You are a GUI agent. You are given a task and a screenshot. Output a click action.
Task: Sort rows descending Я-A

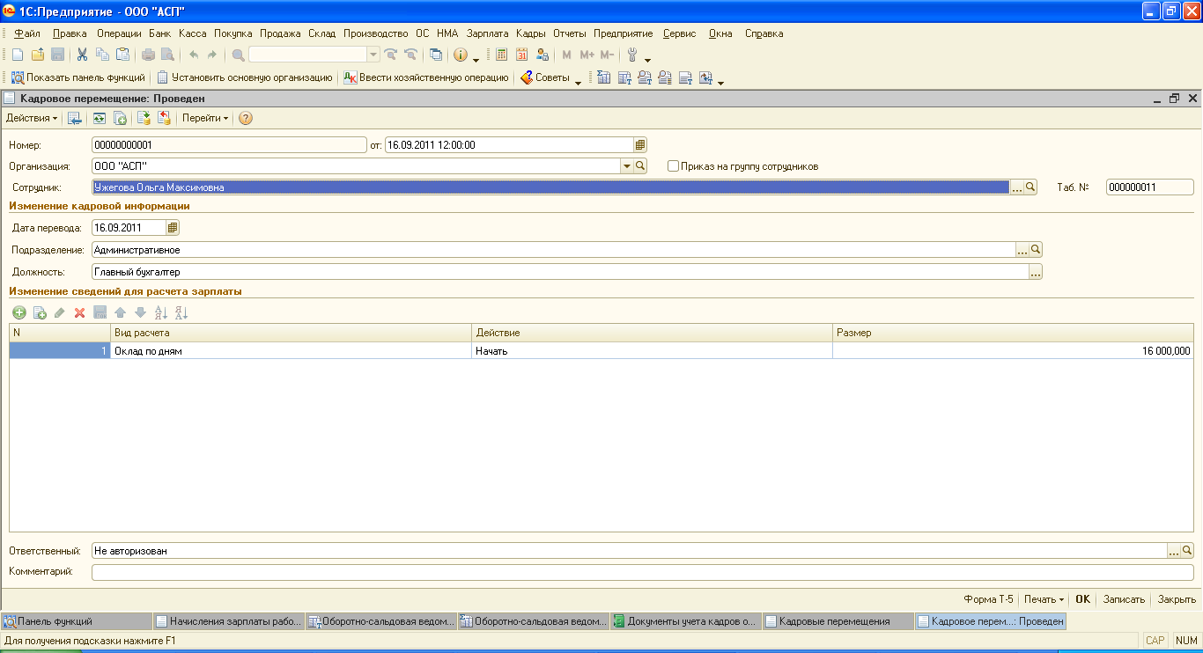tap(181, 312)
